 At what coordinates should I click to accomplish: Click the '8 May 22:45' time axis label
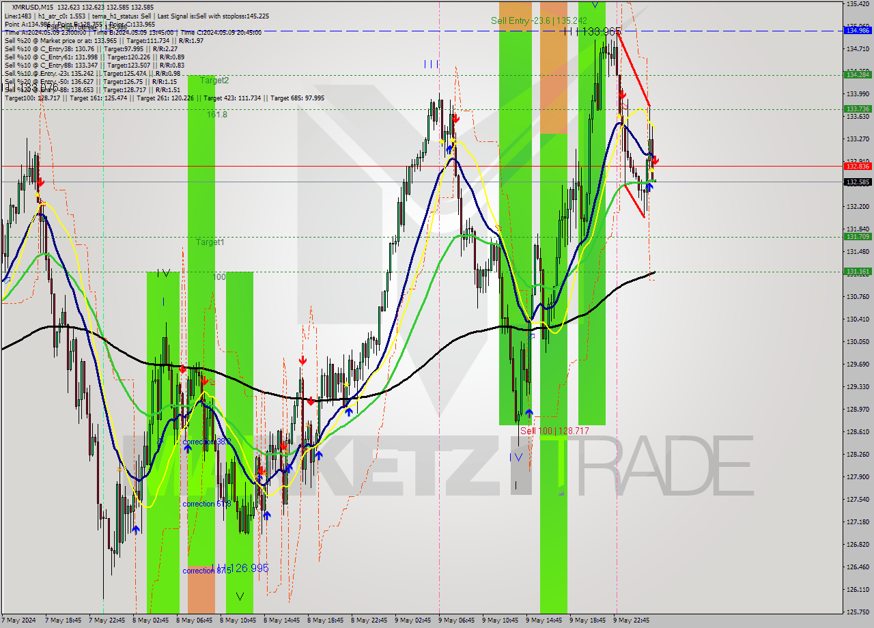[369, 620]
